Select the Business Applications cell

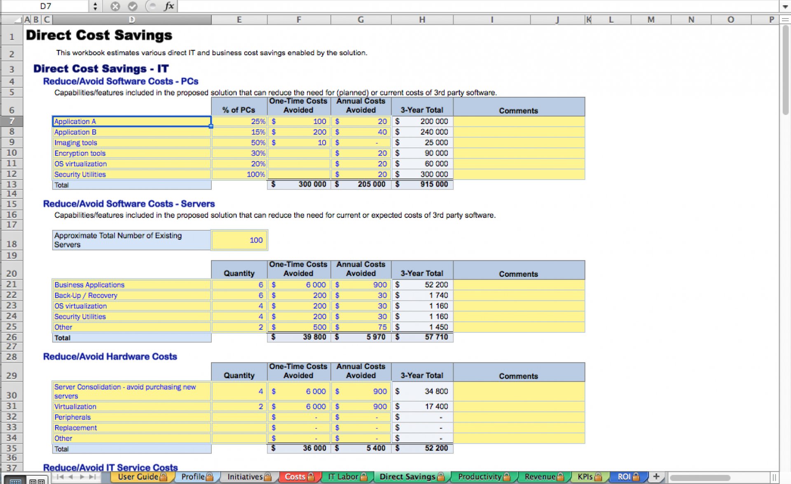[132, 285]
